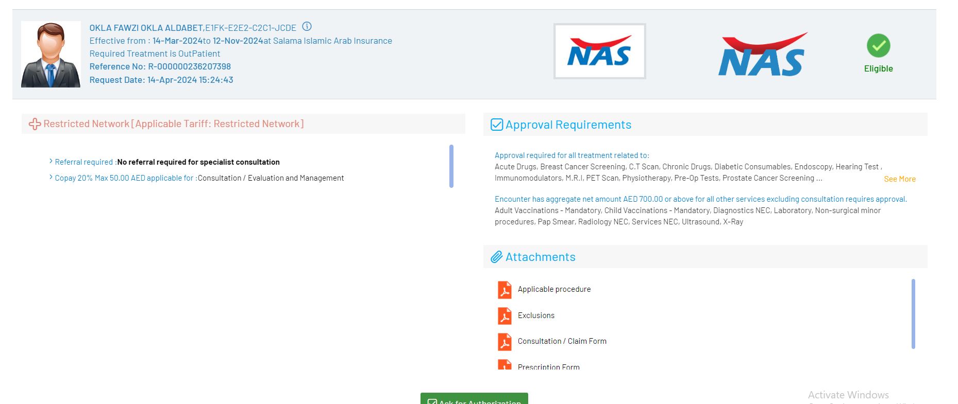This screenshot has height=404, width=958.
Task: Click the Attachments heading
Action: (x=540, y=257)
